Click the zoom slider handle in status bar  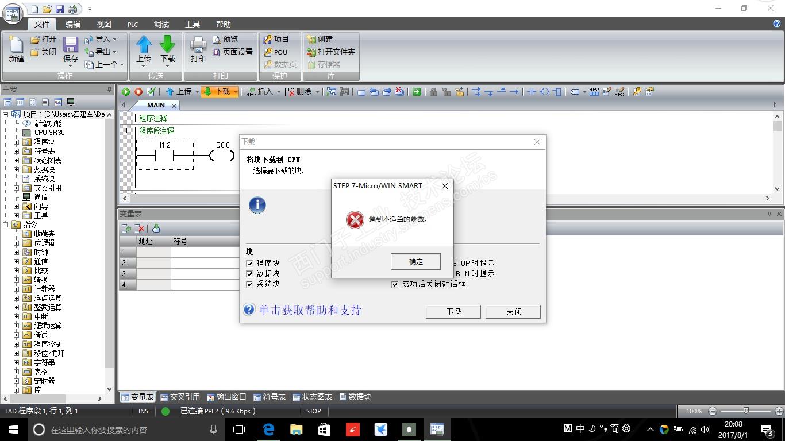(746, 411)
